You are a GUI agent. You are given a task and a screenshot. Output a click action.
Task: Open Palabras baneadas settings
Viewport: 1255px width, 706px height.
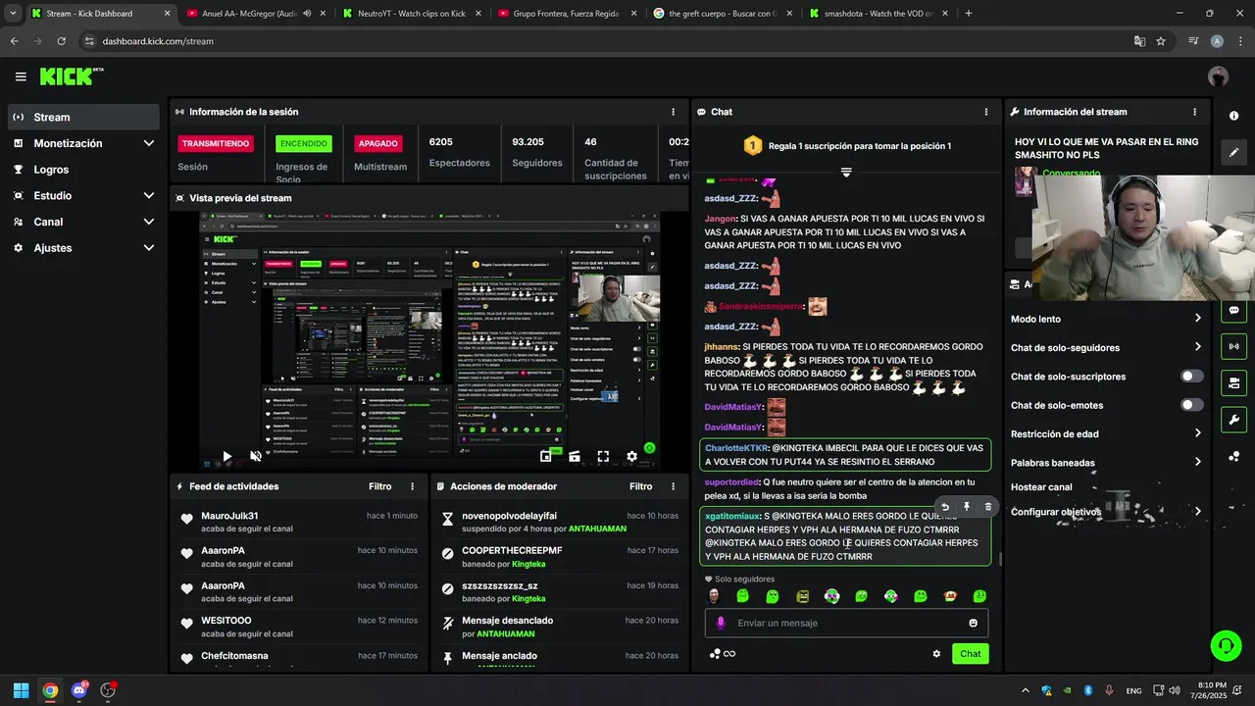(x=1106, y=462)
